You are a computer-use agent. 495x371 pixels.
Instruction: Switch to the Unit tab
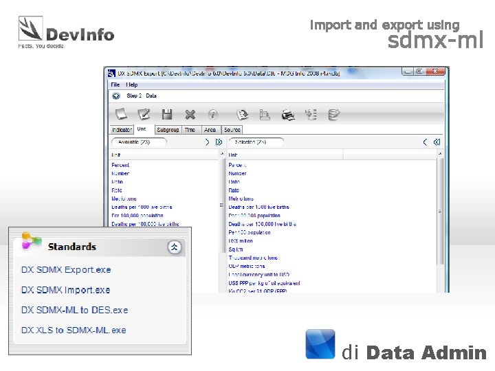[x=142, y=129]
